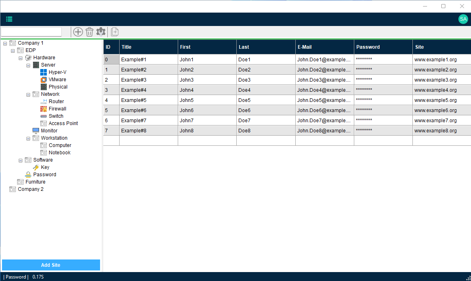Click the Network node icon
The height and width of the screenshot is (281, 471).
[36, 94]
